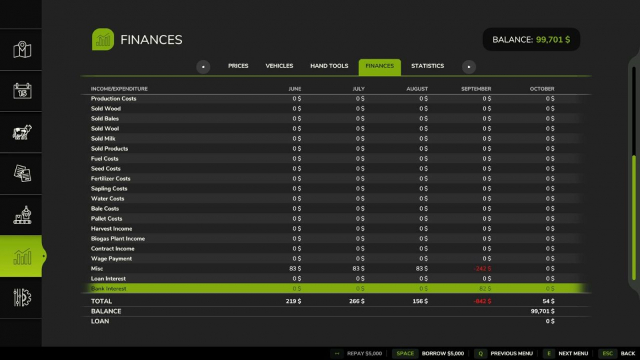Open the Settings sliders gear icon
This screenshot has height=360, width=640.
[22, 298]
